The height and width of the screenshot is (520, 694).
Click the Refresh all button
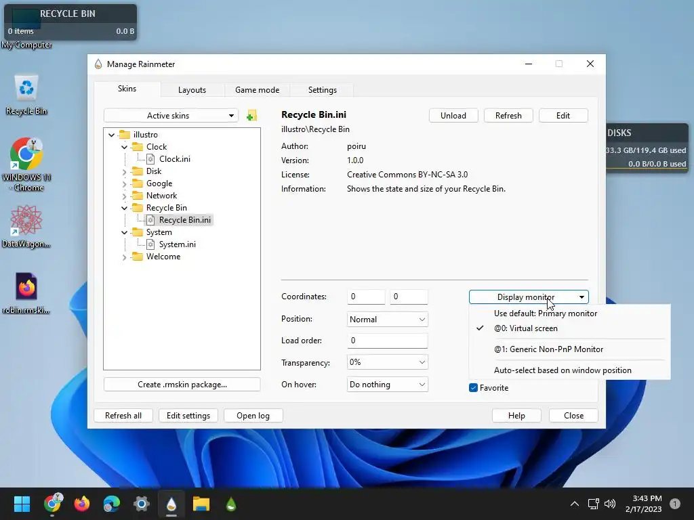pos(123,416)
